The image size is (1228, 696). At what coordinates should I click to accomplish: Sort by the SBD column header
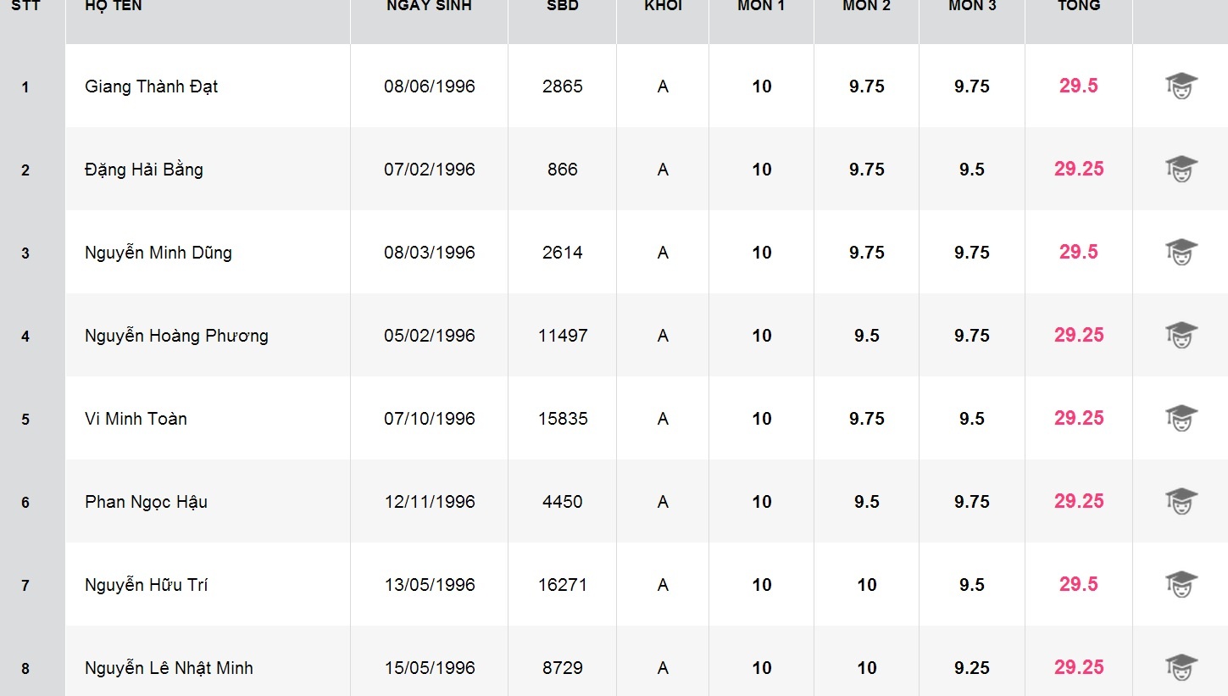[563, 7]
